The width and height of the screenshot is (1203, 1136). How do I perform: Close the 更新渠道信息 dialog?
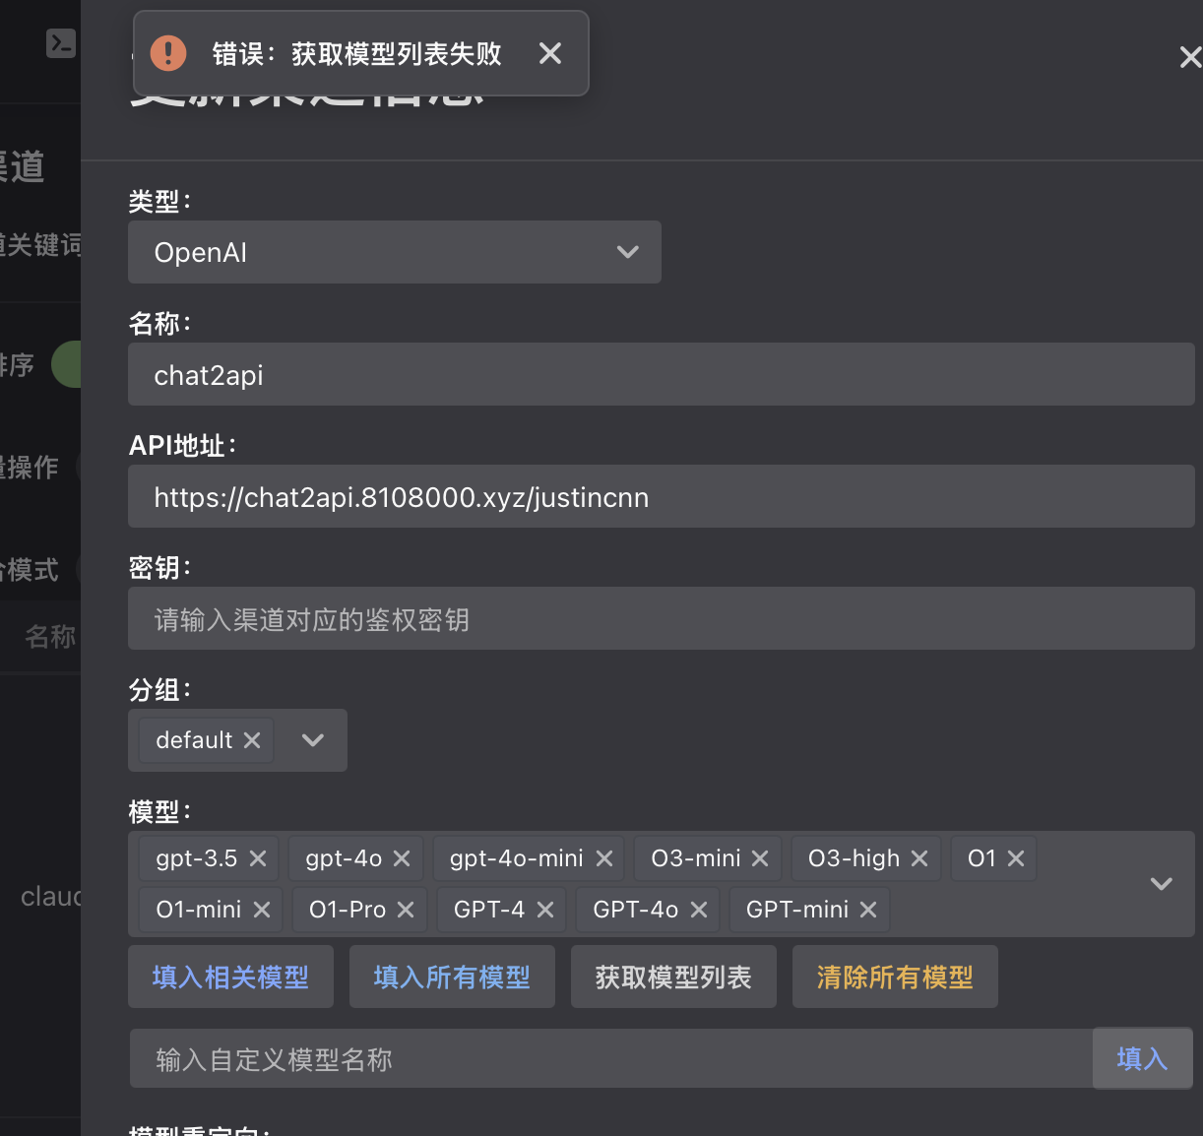(1189, 57)
